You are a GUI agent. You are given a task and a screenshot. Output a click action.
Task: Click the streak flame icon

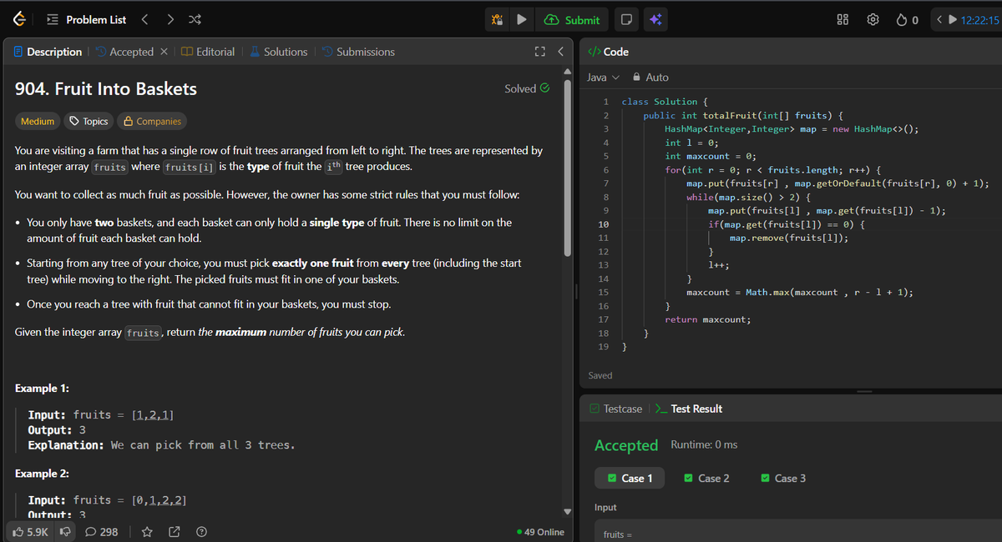pyautogui.click(x=903, y=20)
